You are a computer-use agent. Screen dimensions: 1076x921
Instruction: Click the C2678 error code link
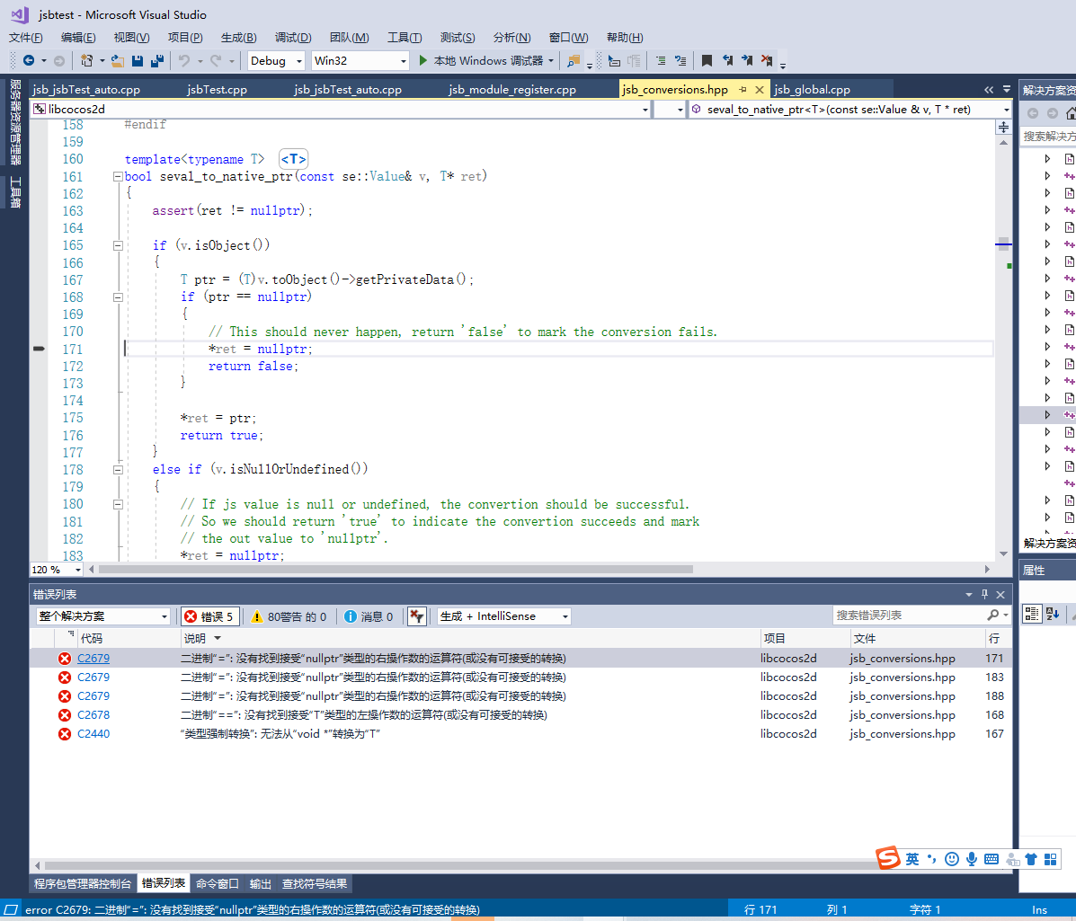[93, 714]
